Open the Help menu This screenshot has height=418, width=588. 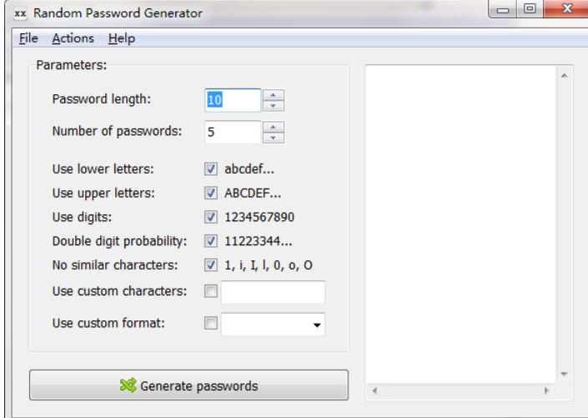tap(121, 38)
